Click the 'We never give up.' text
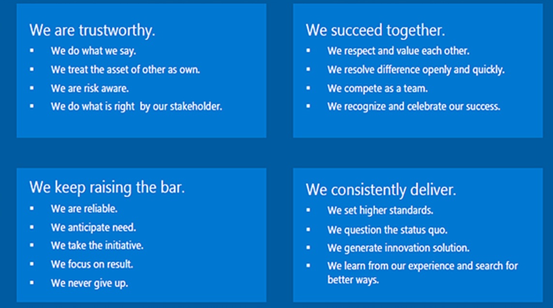This screenshot has width=553, height=308. (89, 283)
